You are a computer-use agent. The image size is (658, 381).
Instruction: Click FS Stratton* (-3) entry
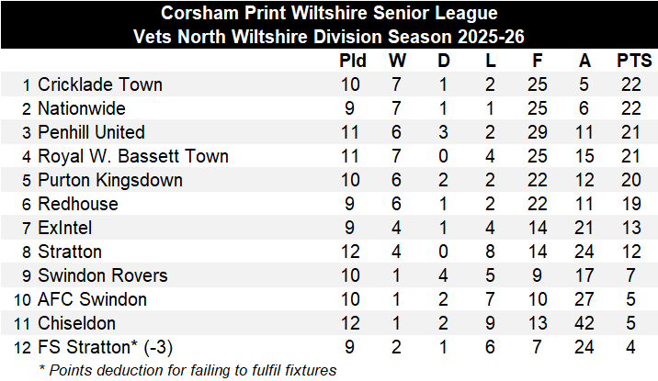click(x=105, y=348)
